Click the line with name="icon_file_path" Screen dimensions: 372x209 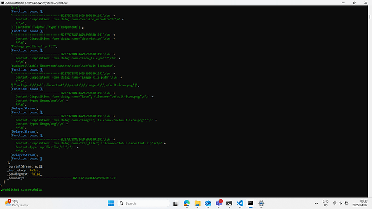click(67, 58)
